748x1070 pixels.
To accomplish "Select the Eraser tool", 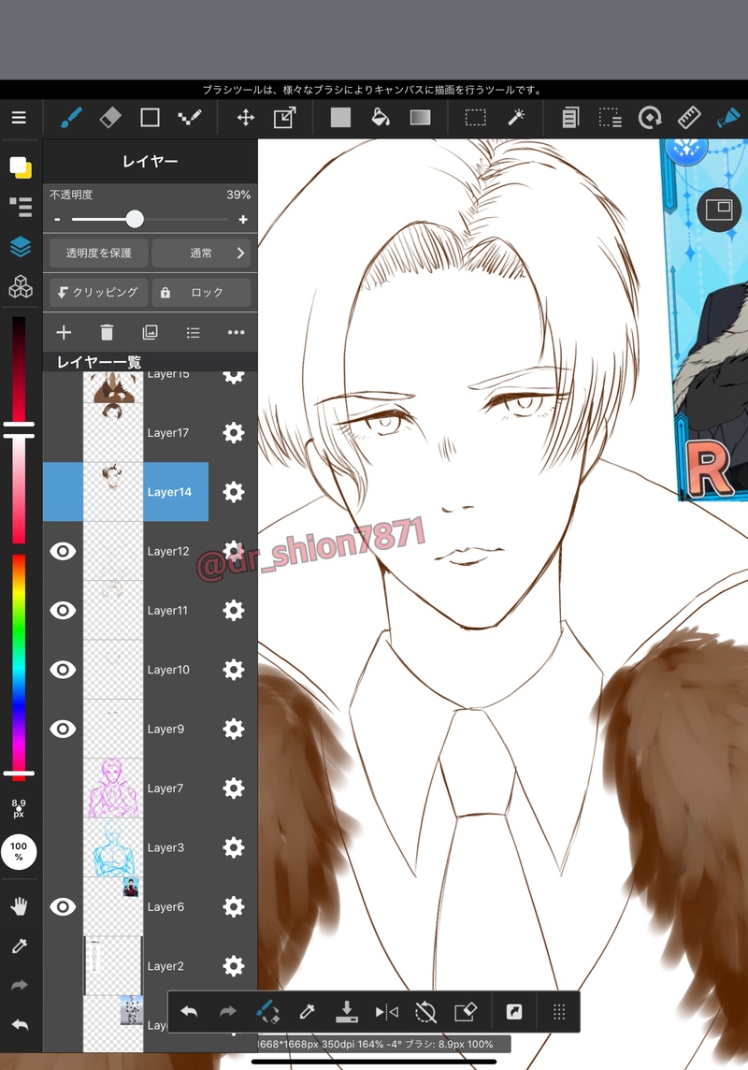I will click(x=110, y=117).
